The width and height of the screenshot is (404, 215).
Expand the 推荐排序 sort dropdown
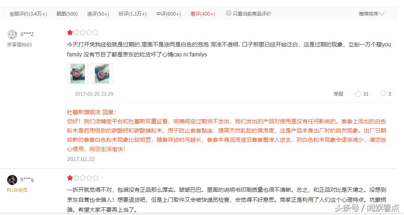click(x=372, y=14)
